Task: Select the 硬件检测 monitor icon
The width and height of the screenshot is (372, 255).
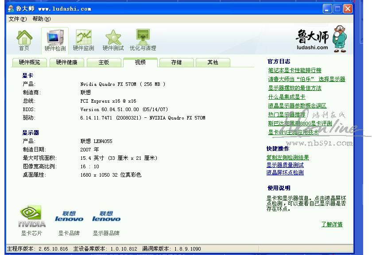Action: tap(55, 40)
